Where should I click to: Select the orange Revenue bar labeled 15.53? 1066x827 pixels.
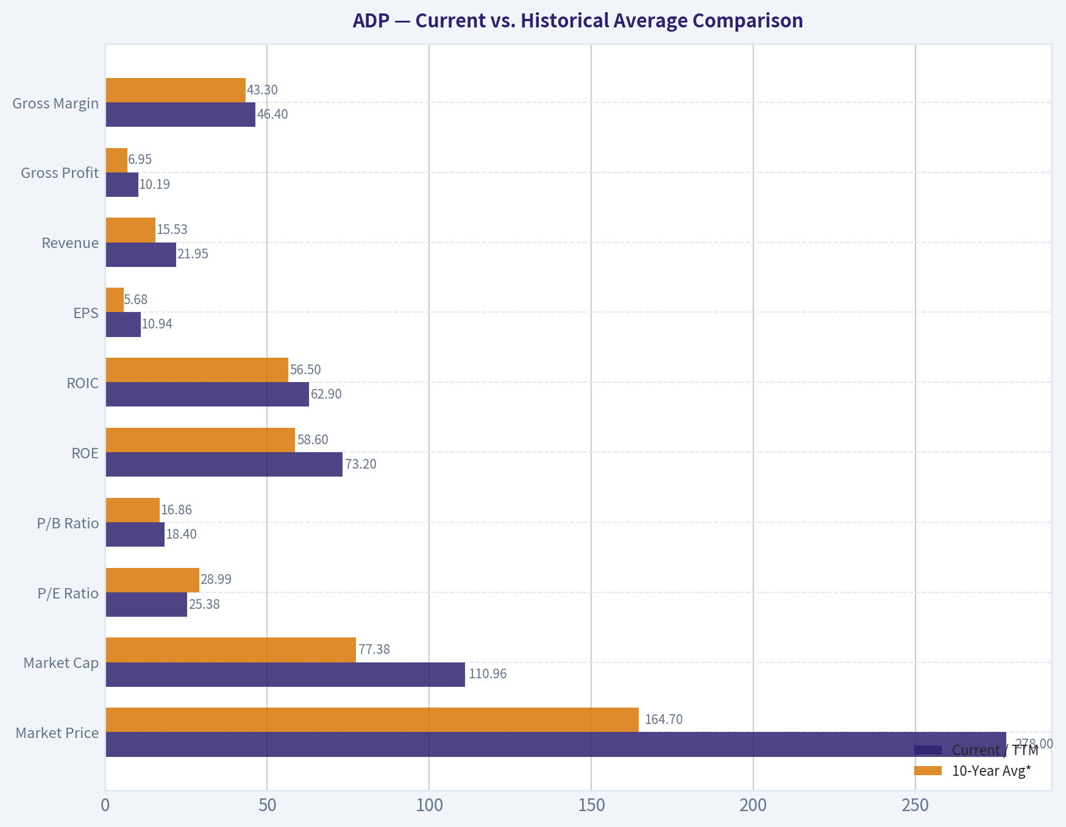[x=130, y=230]
